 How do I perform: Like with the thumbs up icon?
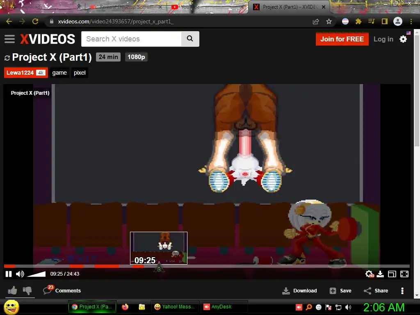(12, 291)
